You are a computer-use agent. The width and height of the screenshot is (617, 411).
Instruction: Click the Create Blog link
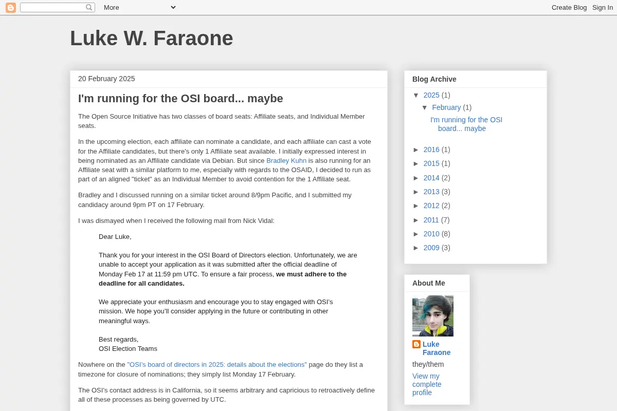569,8
